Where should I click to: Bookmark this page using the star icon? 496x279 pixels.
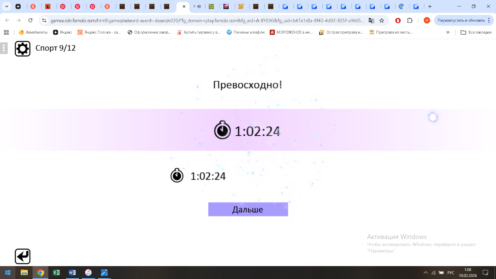pos(382,20)
